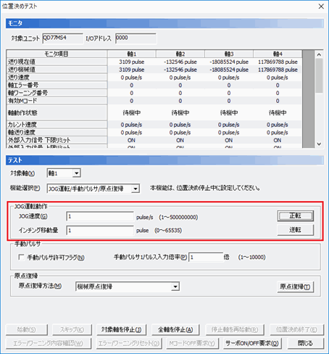
Task: Click the モニタ項目 column header
Action: 57,54
